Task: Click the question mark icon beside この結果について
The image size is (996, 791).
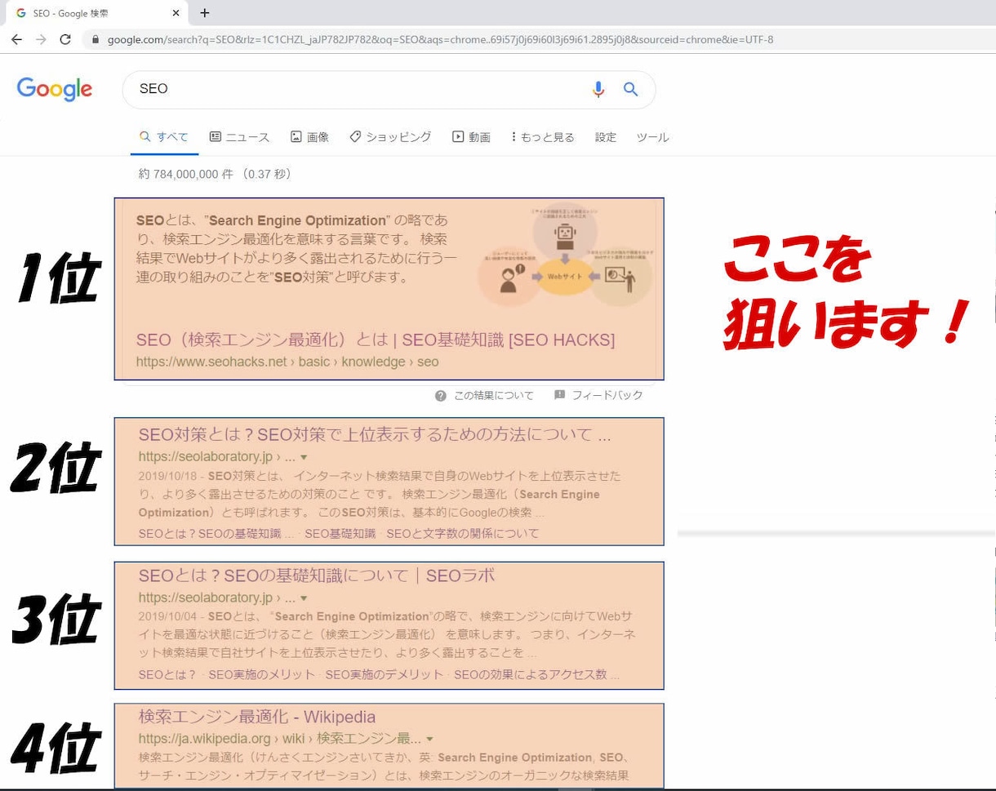Action: tap(441, 395)
